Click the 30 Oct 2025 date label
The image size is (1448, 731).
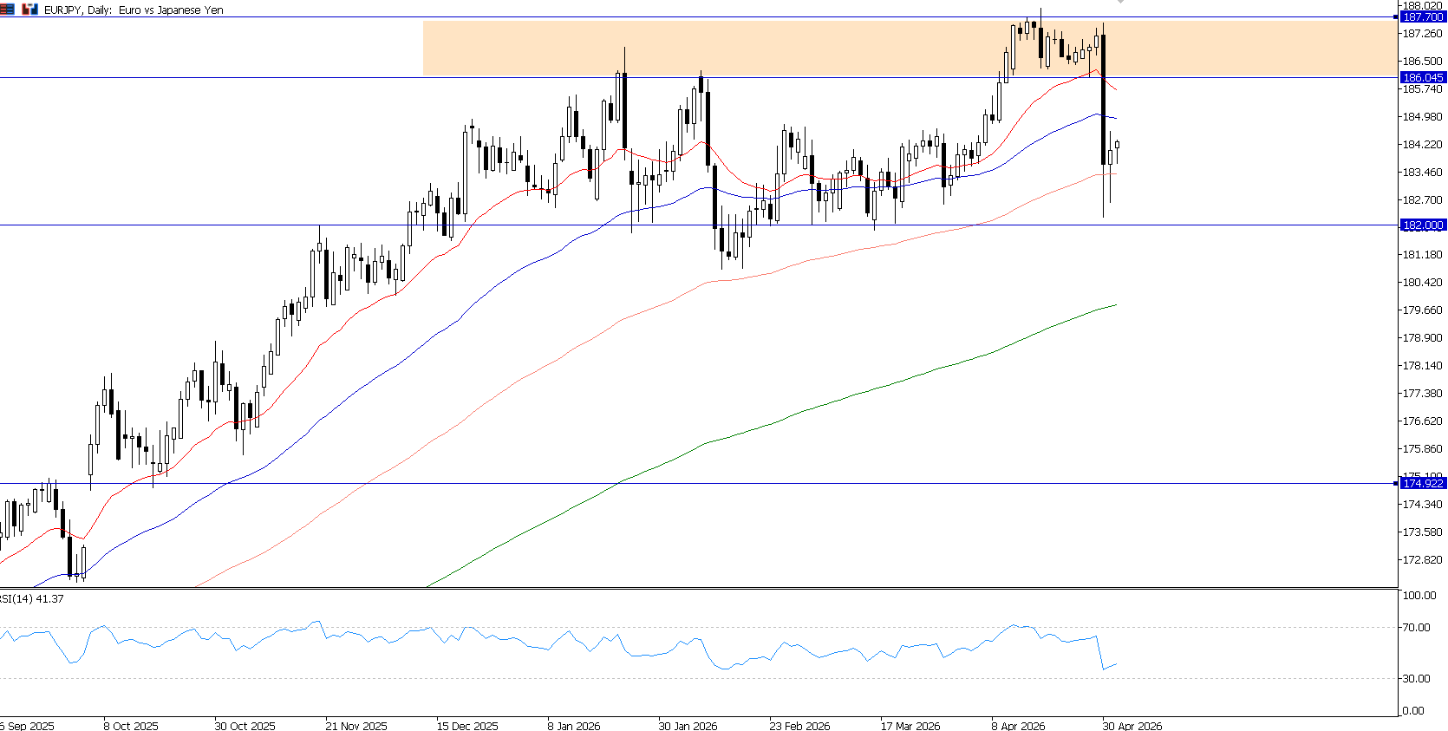(x=245, y=726)
